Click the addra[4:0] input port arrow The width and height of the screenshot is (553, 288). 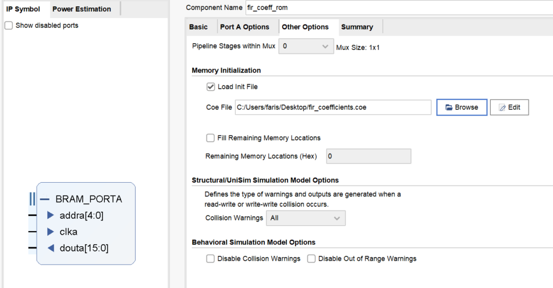51,215
